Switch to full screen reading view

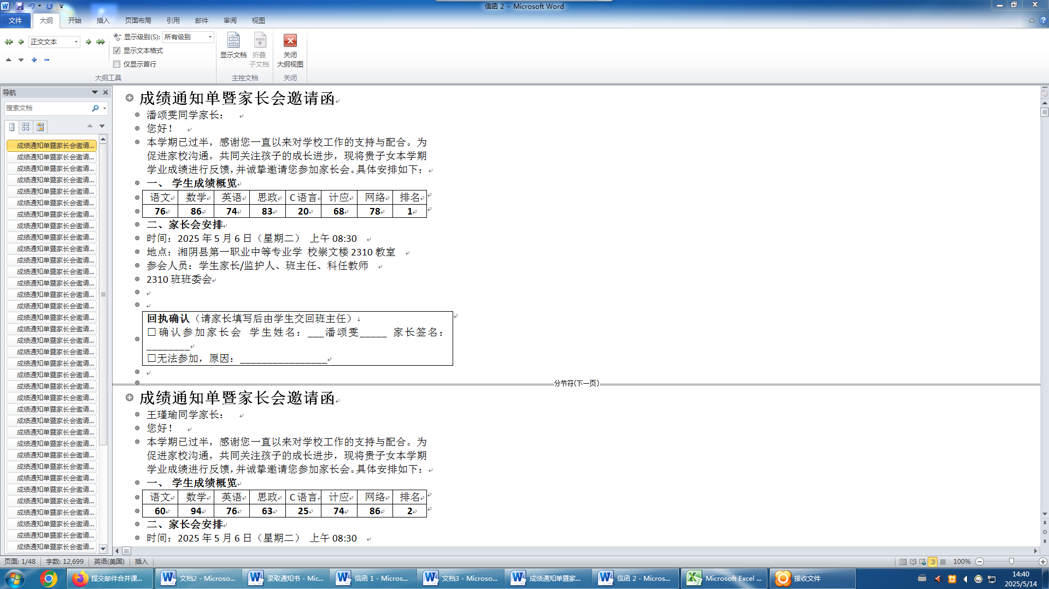coord(913,562)
